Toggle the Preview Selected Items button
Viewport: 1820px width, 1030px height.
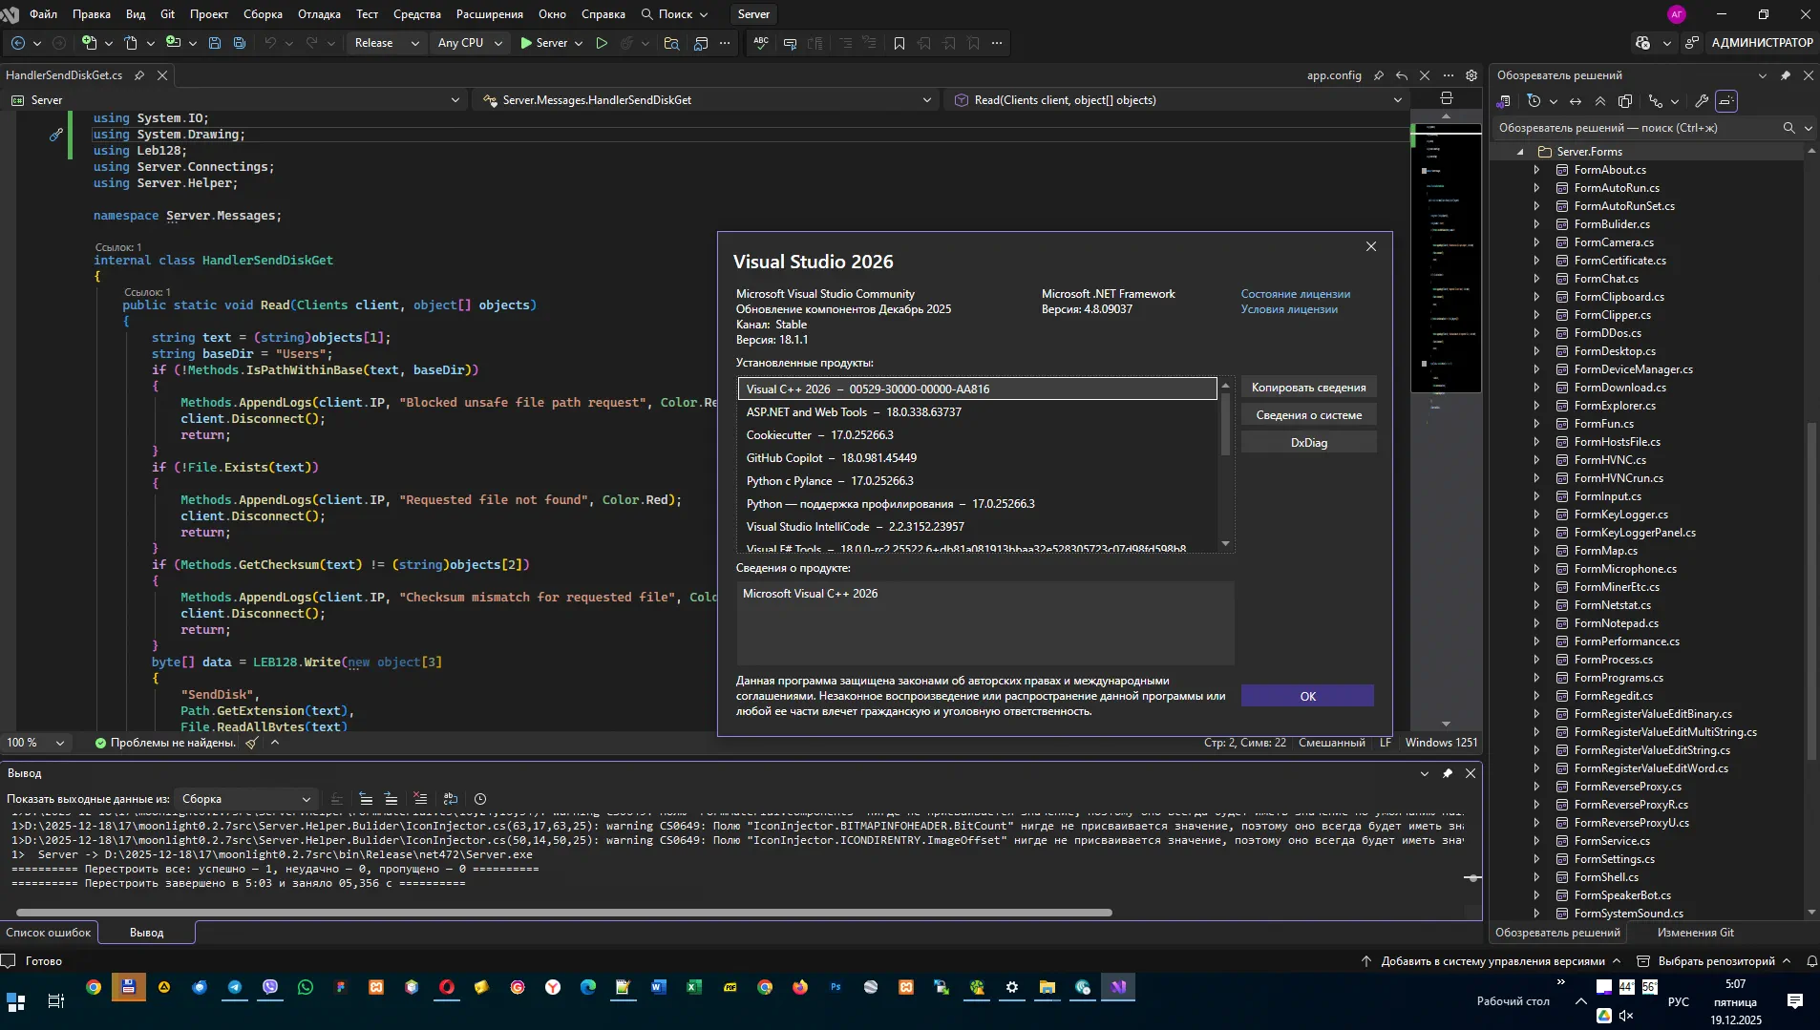(1726, 101)
